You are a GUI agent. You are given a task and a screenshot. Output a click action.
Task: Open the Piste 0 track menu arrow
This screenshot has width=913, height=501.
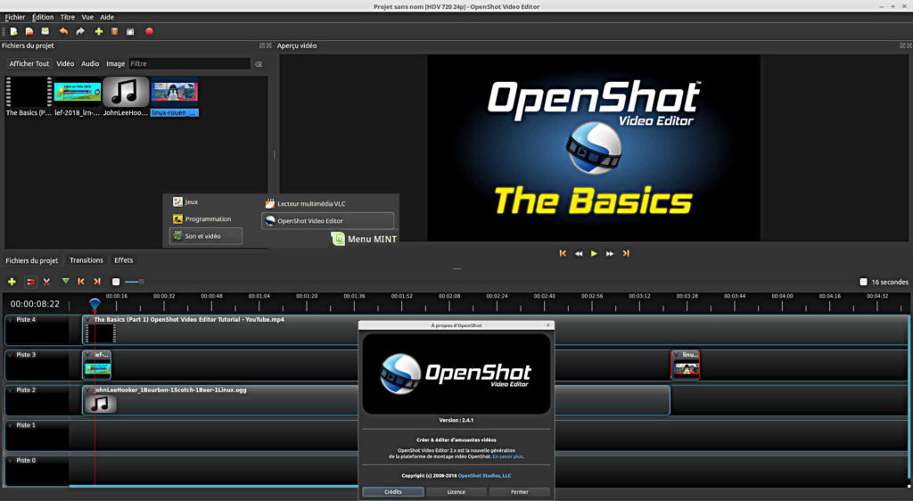click(x=11, y=460)
